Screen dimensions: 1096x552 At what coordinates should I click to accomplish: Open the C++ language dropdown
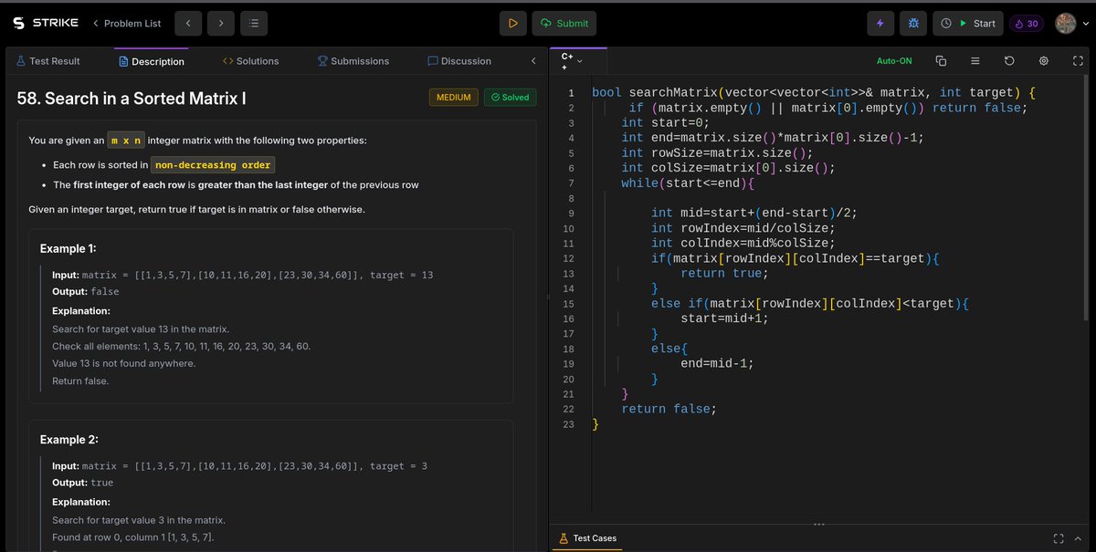point(570,61)
